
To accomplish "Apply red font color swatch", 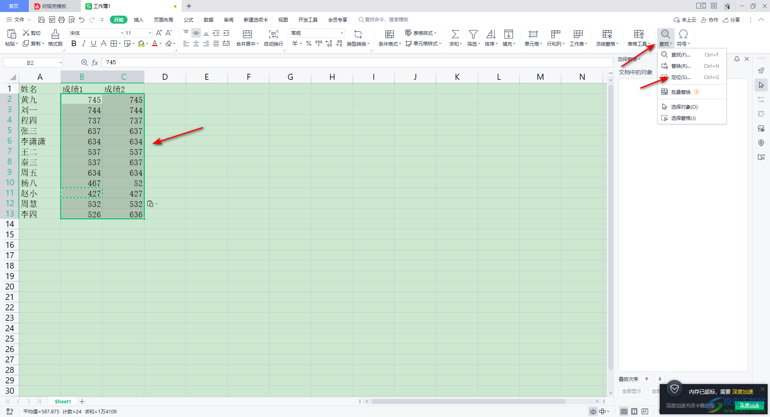I will coord(155,43).
